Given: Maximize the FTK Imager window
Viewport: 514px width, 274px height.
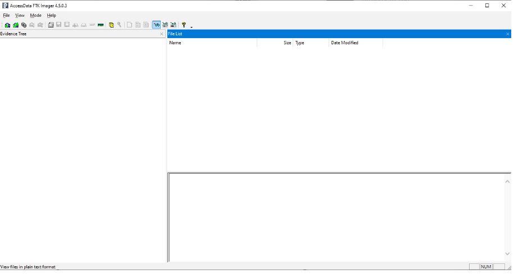Looking at the screenshot, I should click(487, 6).
